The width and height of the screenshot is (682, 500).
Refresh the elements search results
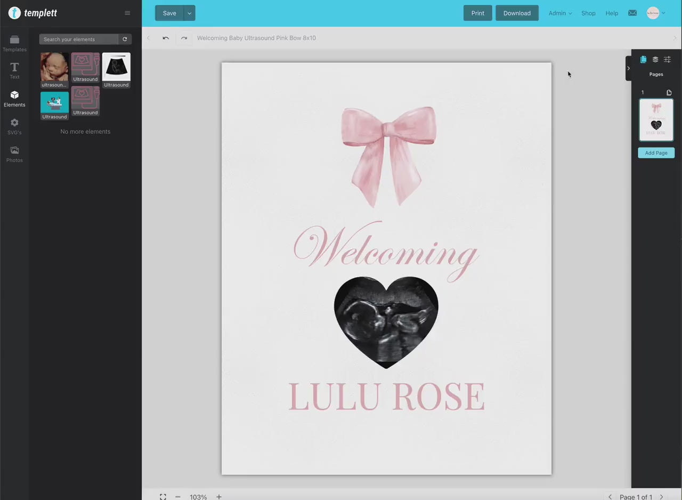click(x=125, y=39)
